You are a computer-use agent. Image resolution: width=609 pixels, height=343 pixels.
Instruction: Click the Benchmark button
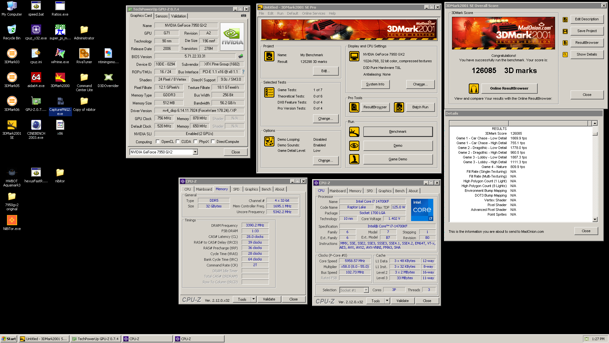[398, 132]
